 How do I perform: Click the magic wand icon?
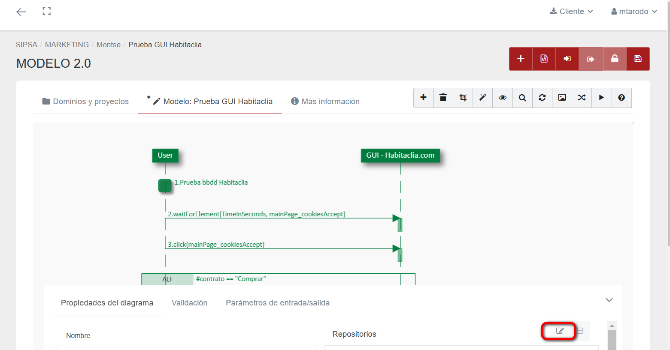pos(482,98)
